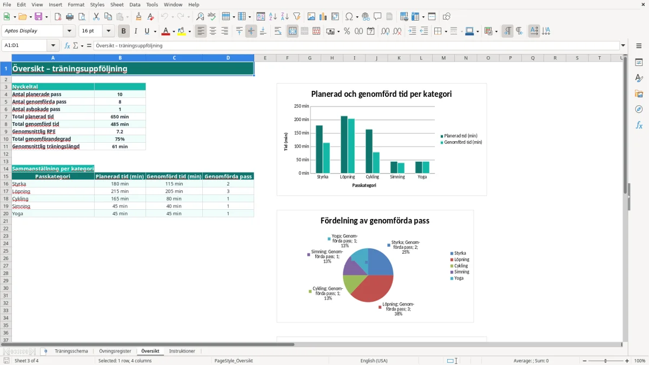This screenshot has height=365, width=649.
Task: Click the Sort Ascending icon
Action: pyautogui.click(x=273, y=17)
